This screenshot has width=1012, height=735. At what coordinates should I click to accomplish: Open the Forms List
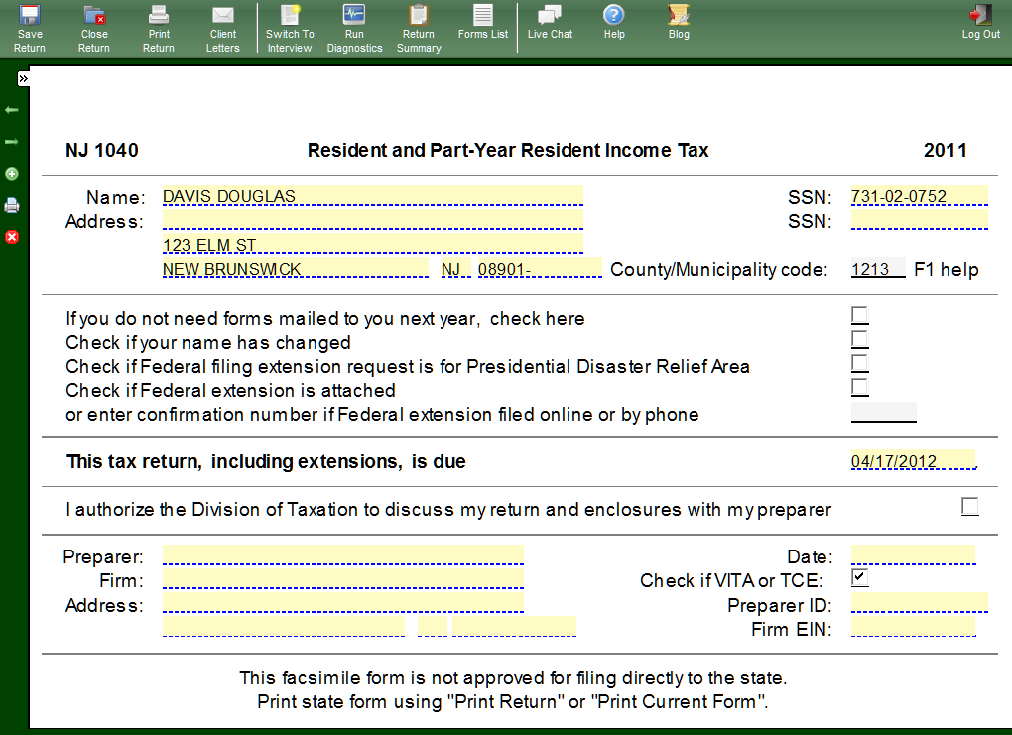pos(483,22)
